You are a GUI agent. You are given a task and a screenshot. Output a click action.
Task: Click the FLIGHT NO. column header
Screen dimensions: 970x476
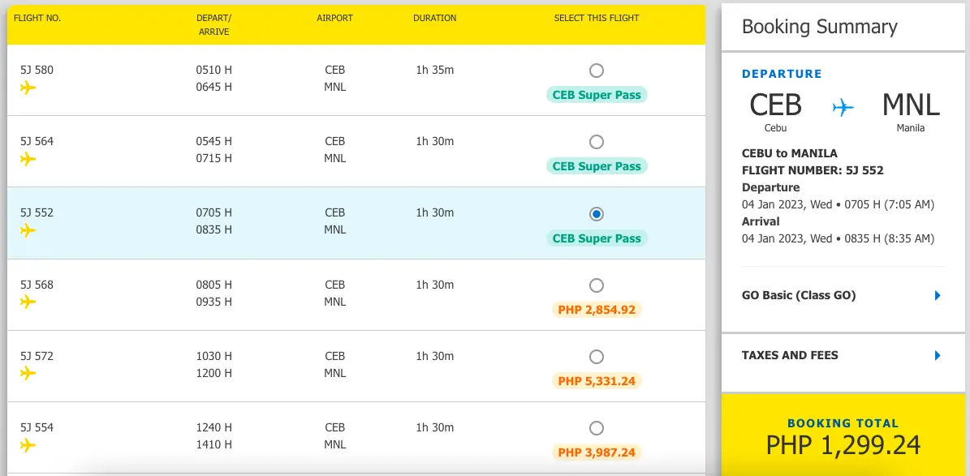37,17
